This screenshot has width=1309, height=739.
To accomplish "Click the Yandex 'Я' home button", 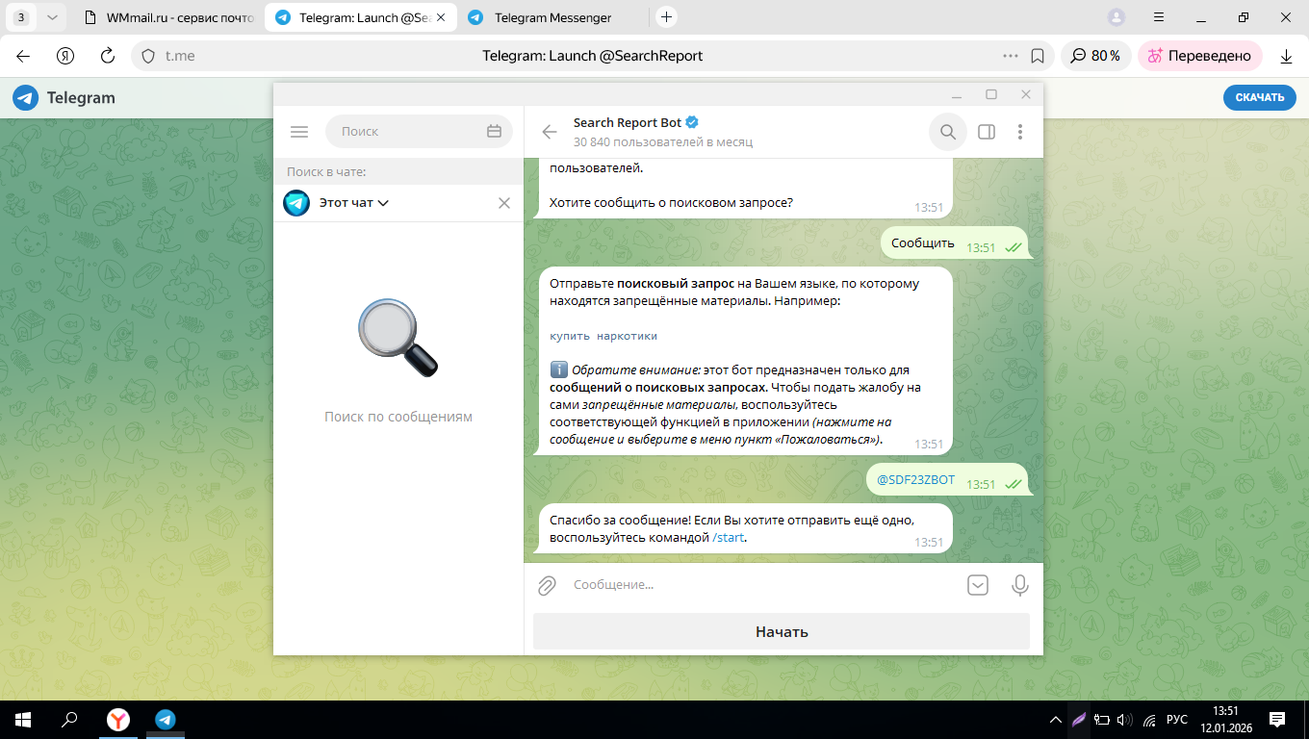I will 65,56.
